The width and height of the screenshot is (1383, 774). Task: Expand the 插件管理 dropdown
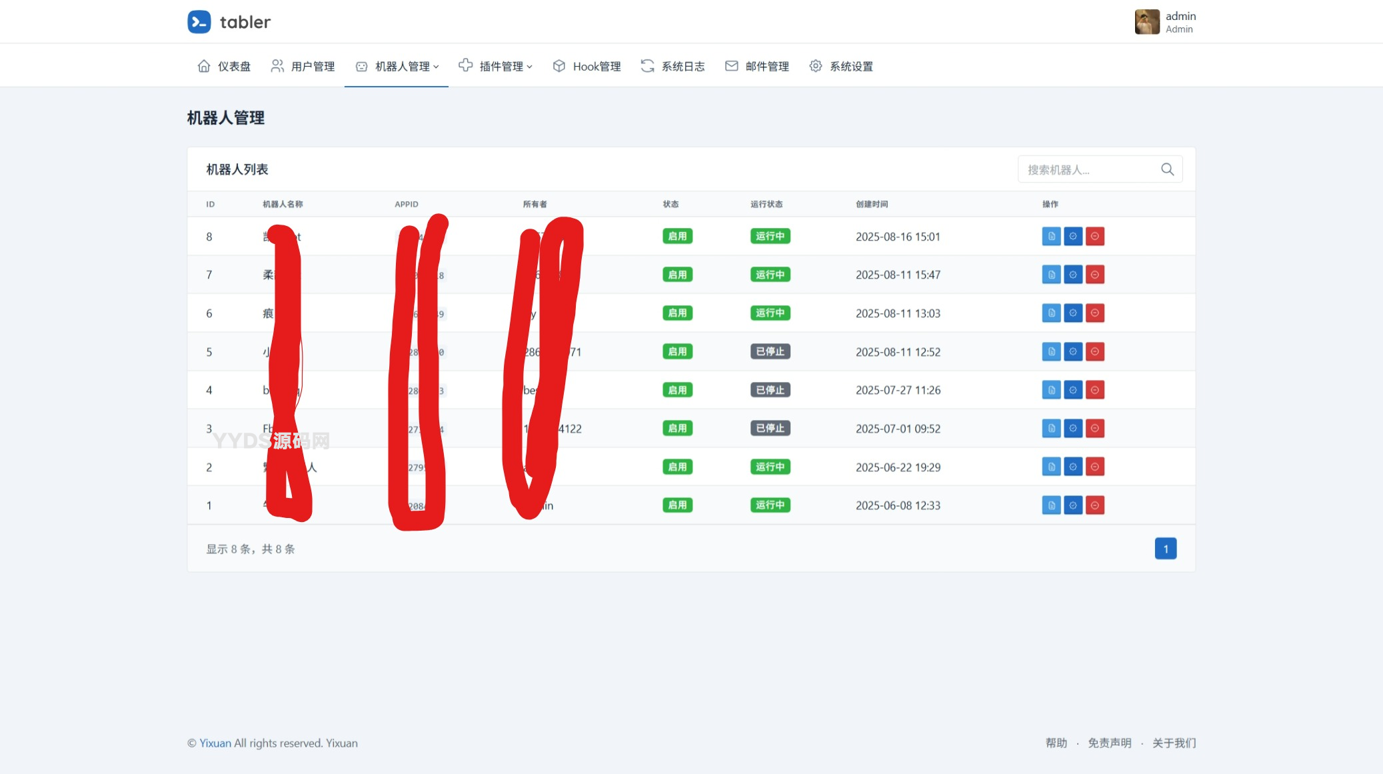coord(496,65)
